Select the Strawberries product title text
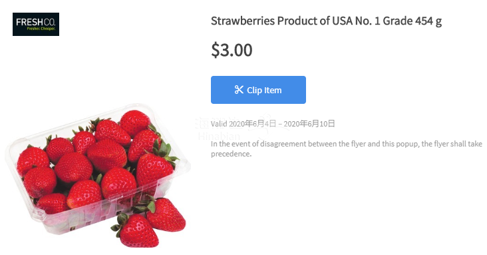This screenshot has width=487, height=255. 326,21
